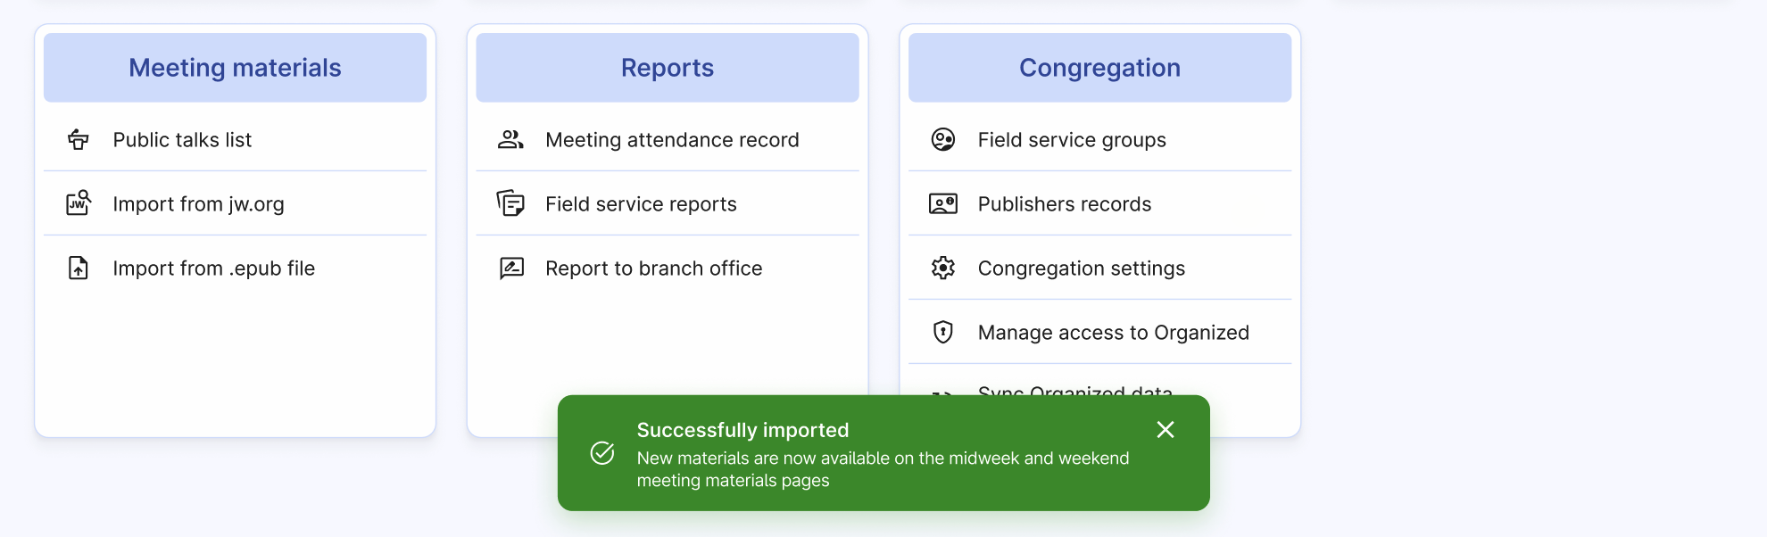This screenshot has height=537, width=1767.
Task: Click the Report to branch office icon
Action: click(x=510, y=268)
